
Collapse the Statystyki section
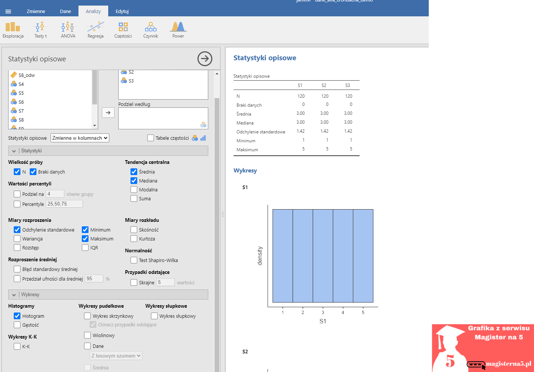[14, 151]
